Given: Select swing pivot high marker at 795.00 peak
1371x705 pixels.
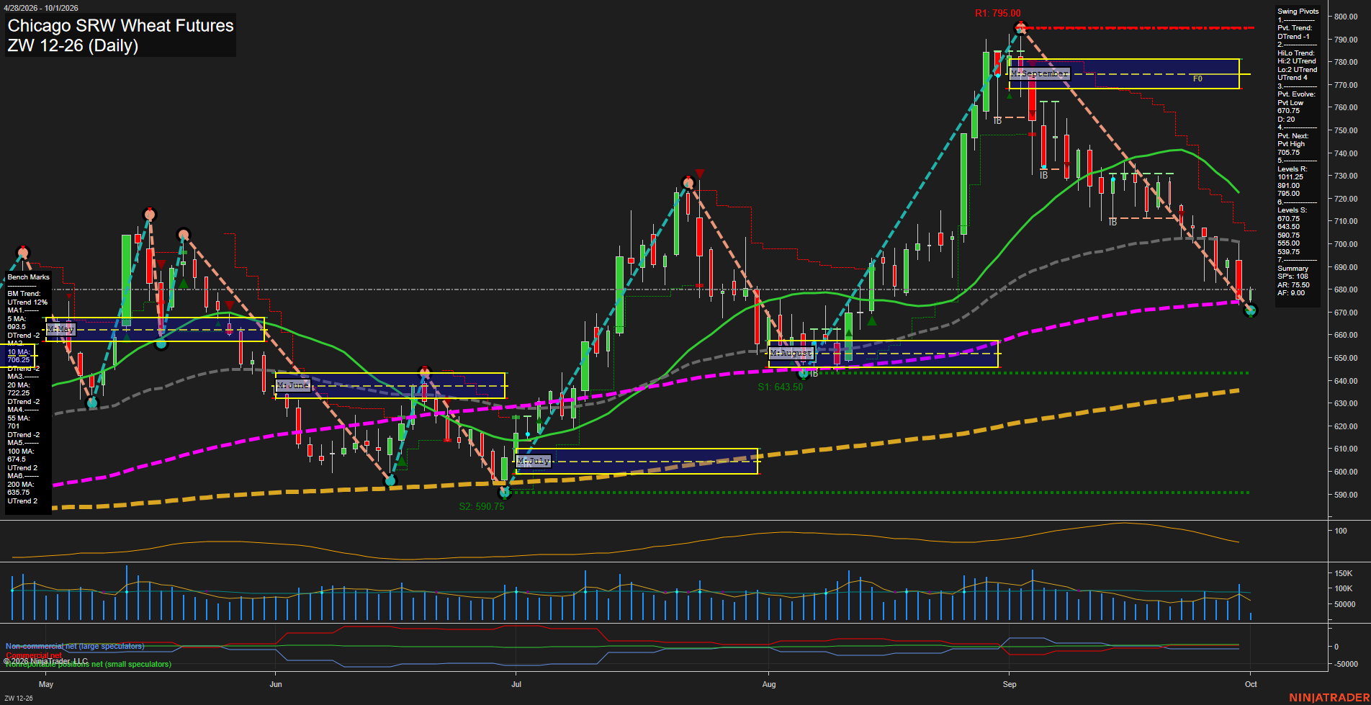Looking at the screenshot, I should (1020, 28).
